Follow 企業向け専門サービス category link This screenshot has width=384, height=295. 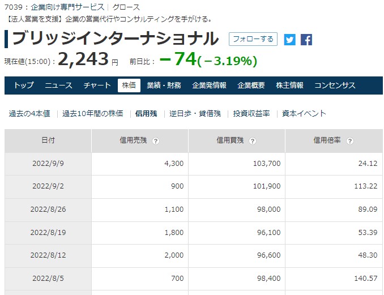click(67, 7)
